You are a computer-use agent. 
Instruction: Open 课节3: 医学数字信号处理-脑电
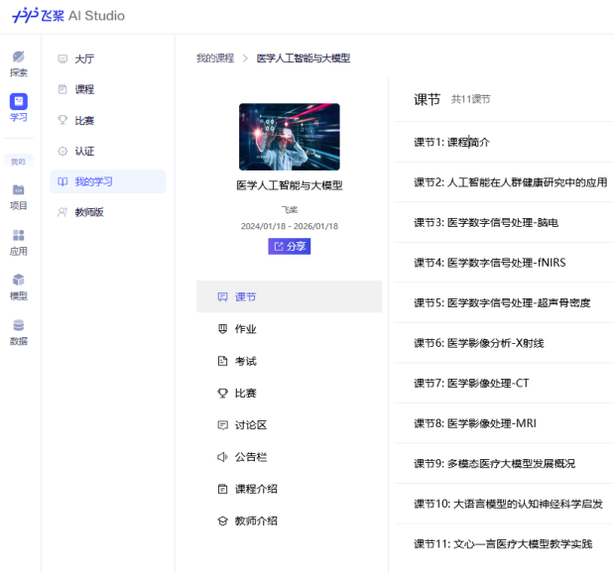[x=486, y=223]
